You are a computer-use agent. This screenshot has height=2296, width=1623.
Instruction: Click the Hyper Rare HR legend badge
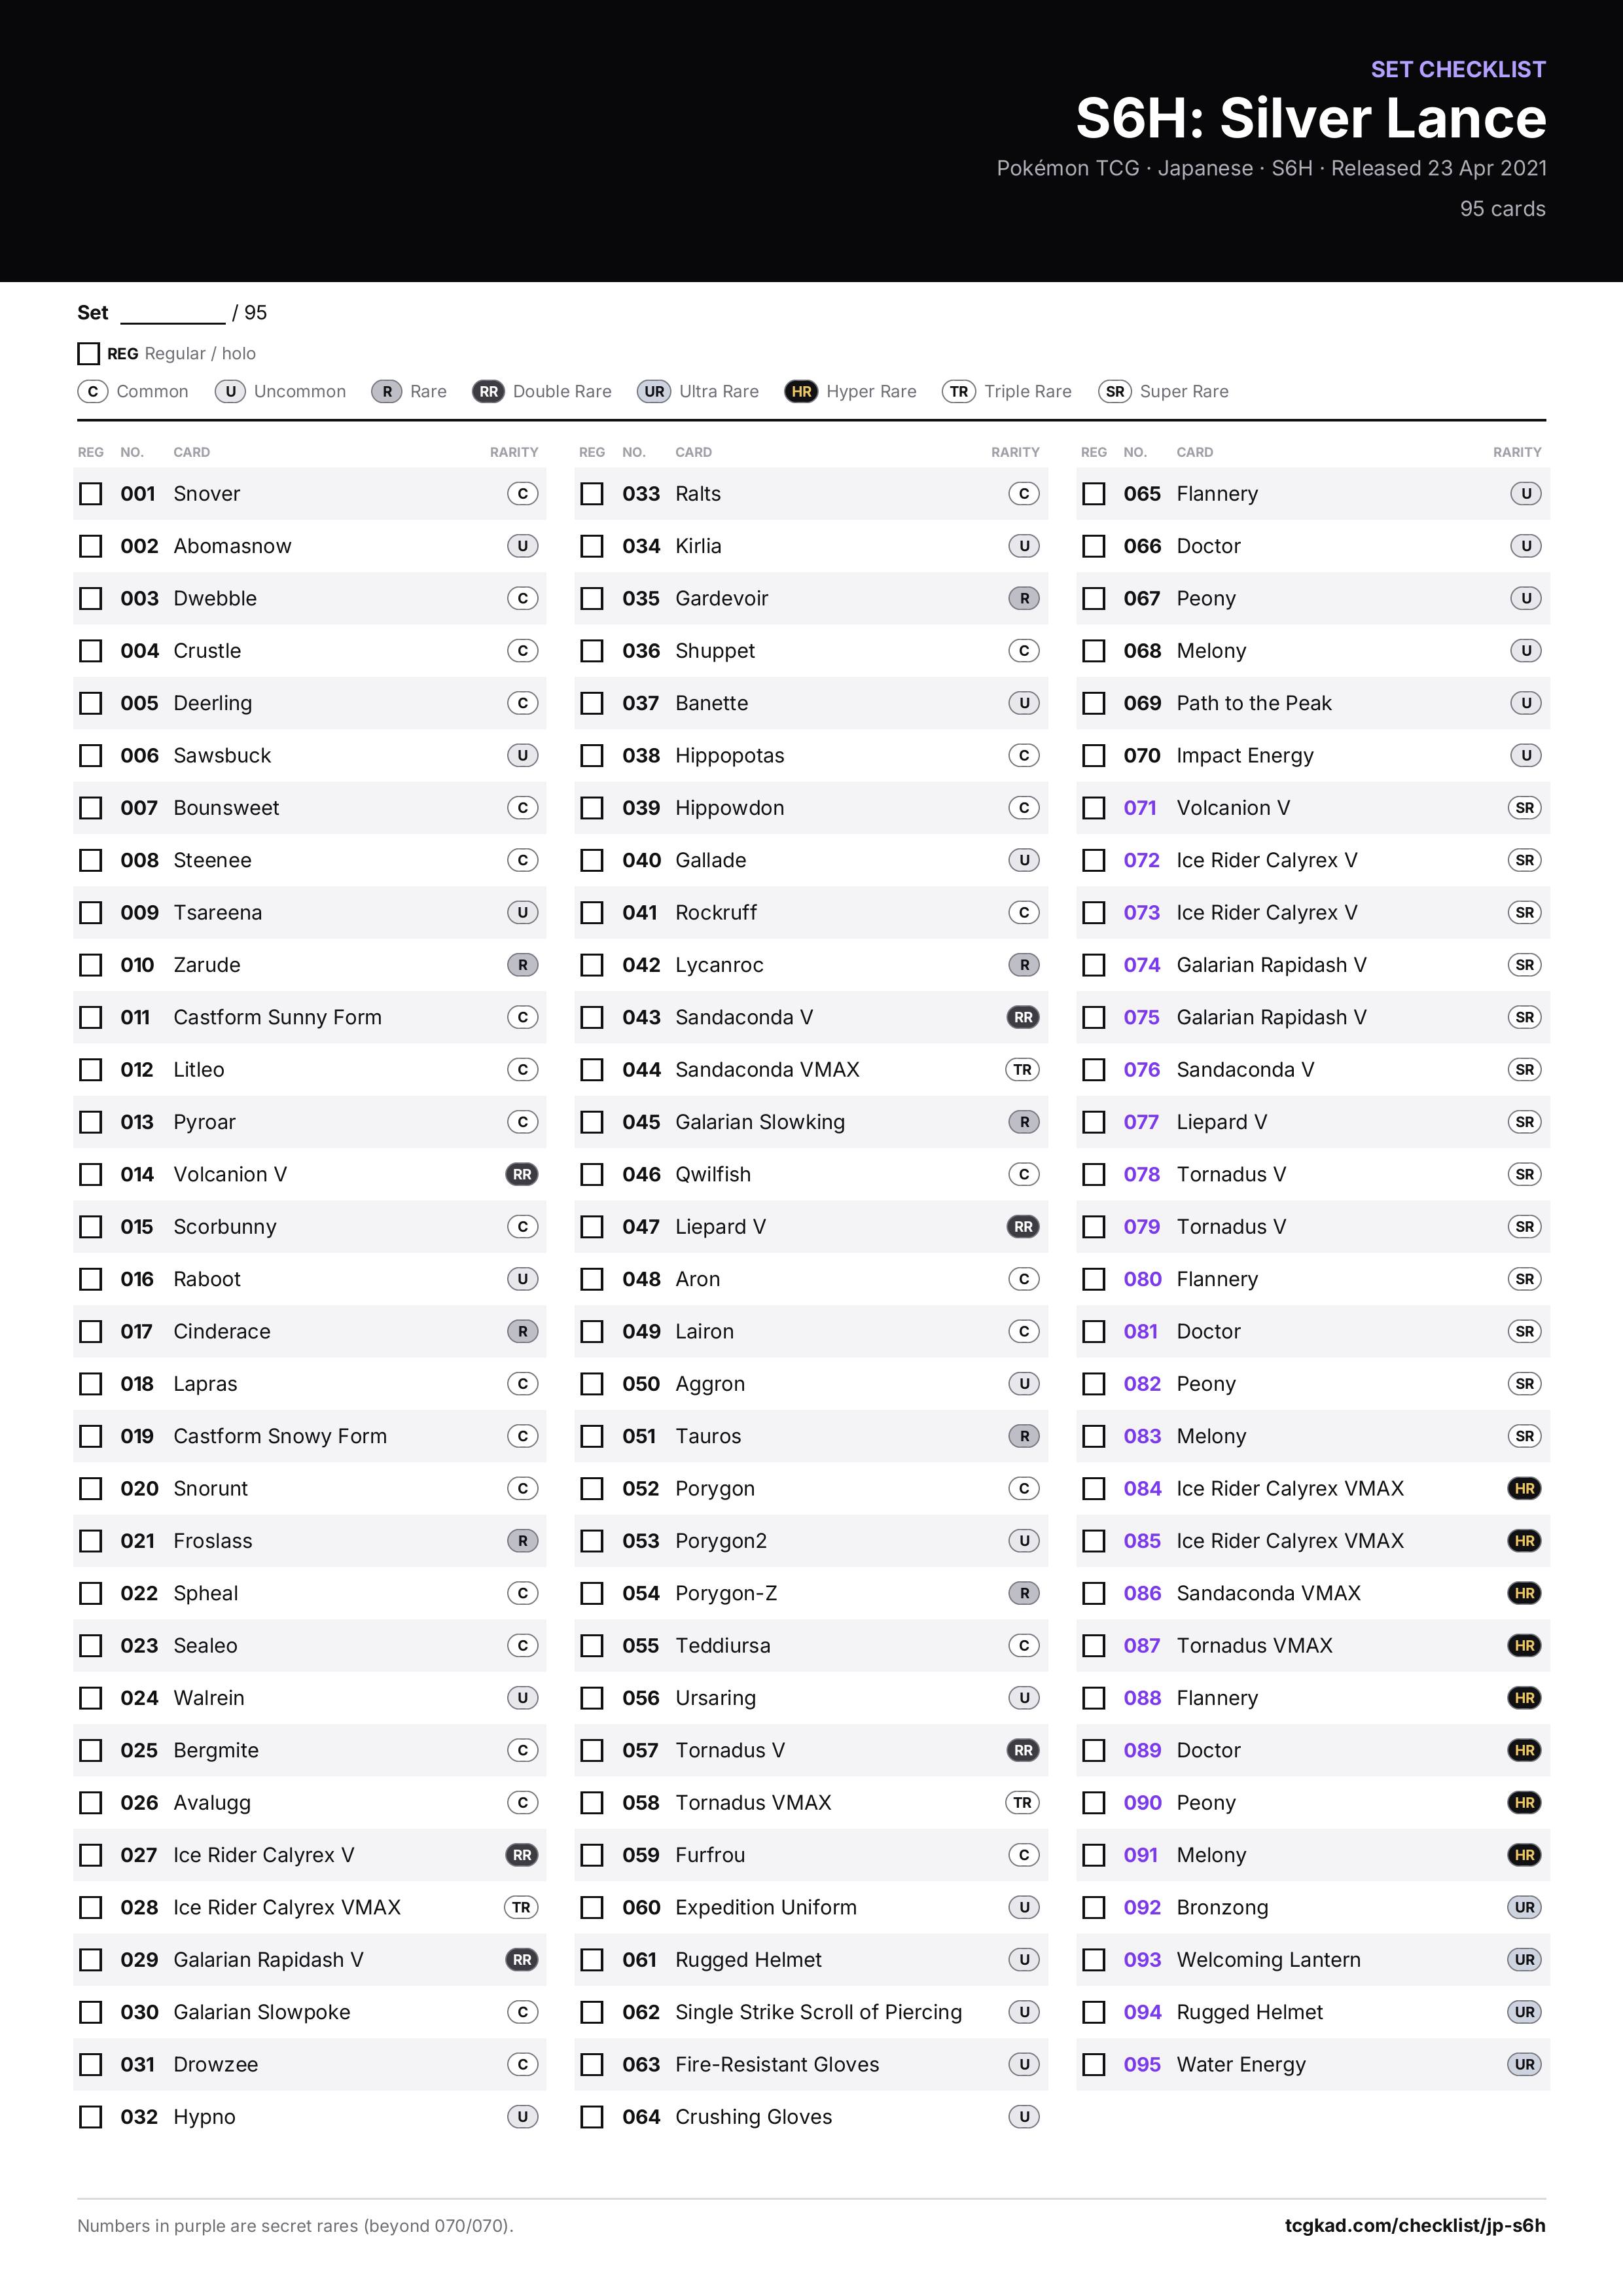click(x=801, y=391)
